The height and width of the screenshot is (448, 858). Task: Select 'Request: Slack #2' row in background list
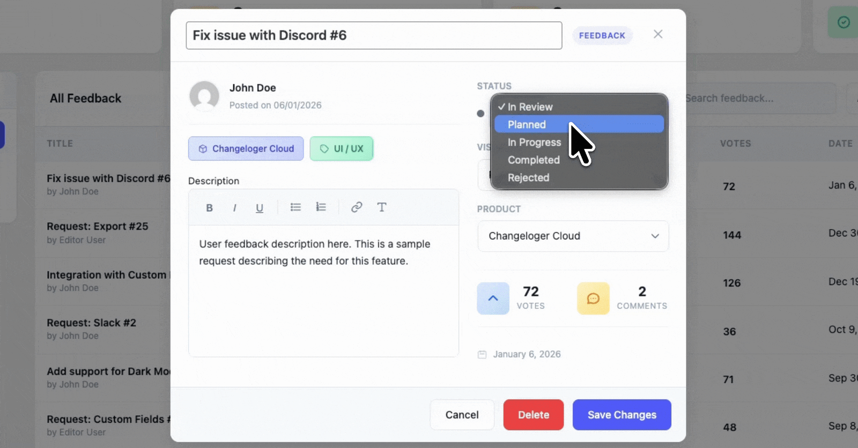point(103,329)
